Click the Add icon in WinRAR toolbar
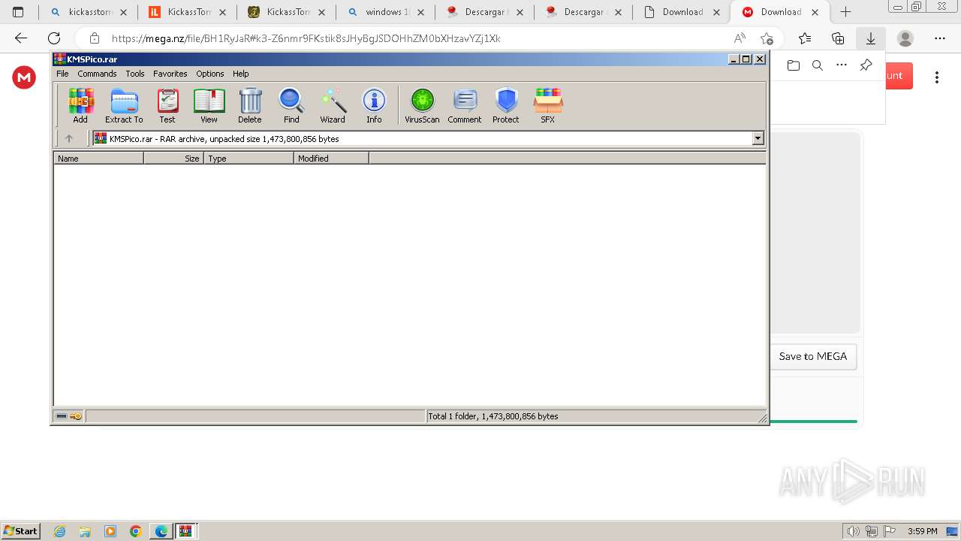Screen dimensions: 961x541 point(80,105)
